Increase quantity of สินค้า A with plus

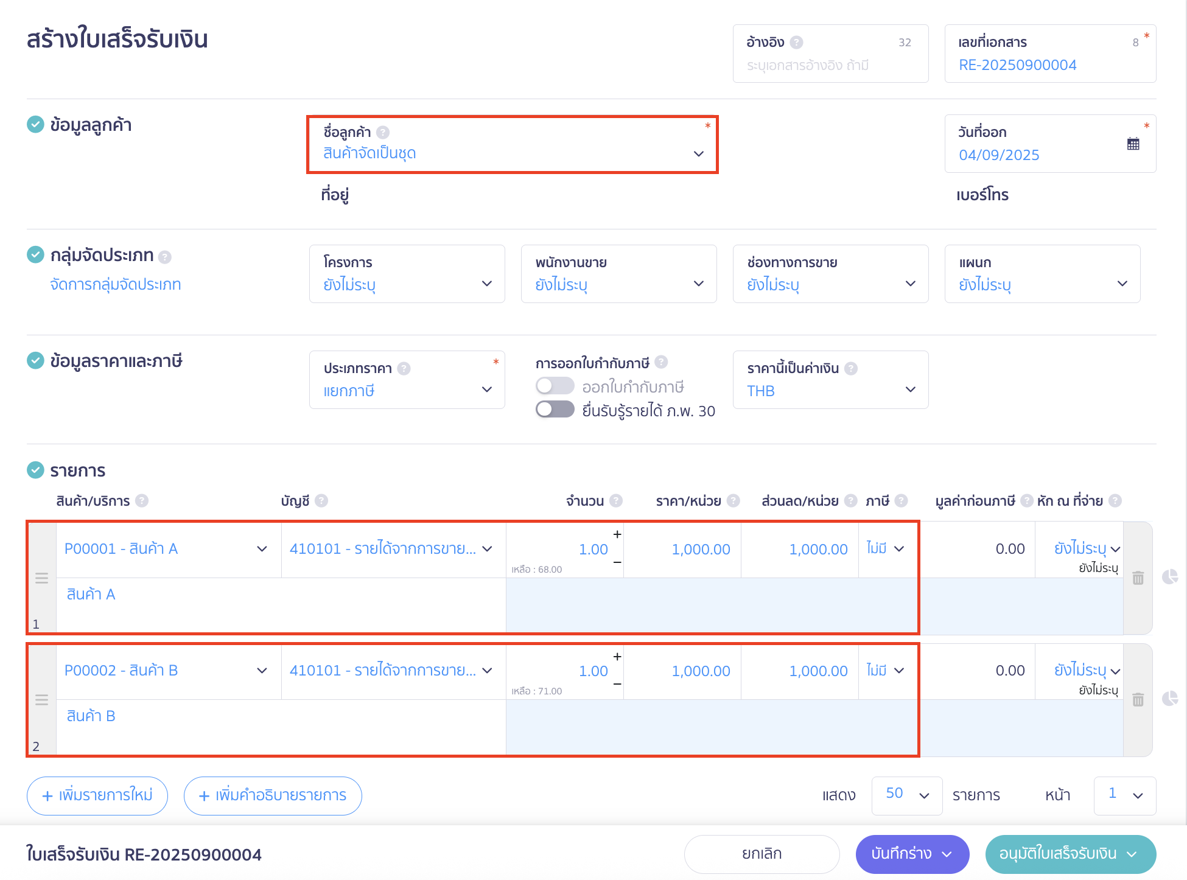(617, 534)
